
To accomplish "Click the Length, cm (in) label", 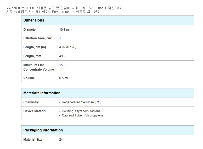I will (35, 47).
